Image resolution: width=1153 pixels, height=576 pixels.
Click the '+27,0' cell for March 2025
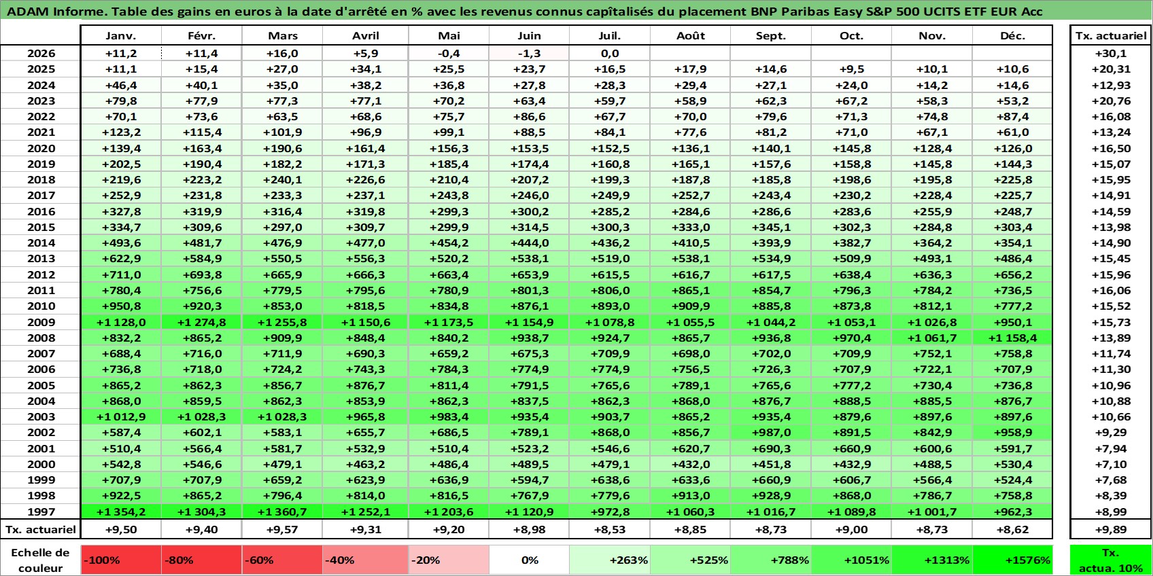coord(282,69)
